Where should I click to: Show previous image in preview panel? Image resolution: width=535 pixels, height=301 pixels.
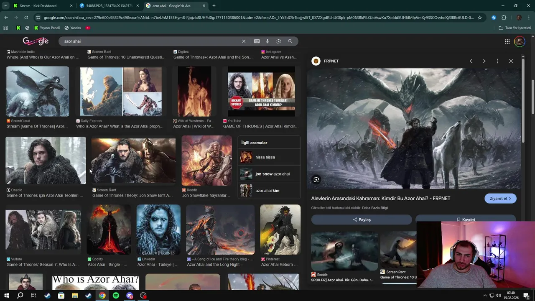(x=471, y=61)
